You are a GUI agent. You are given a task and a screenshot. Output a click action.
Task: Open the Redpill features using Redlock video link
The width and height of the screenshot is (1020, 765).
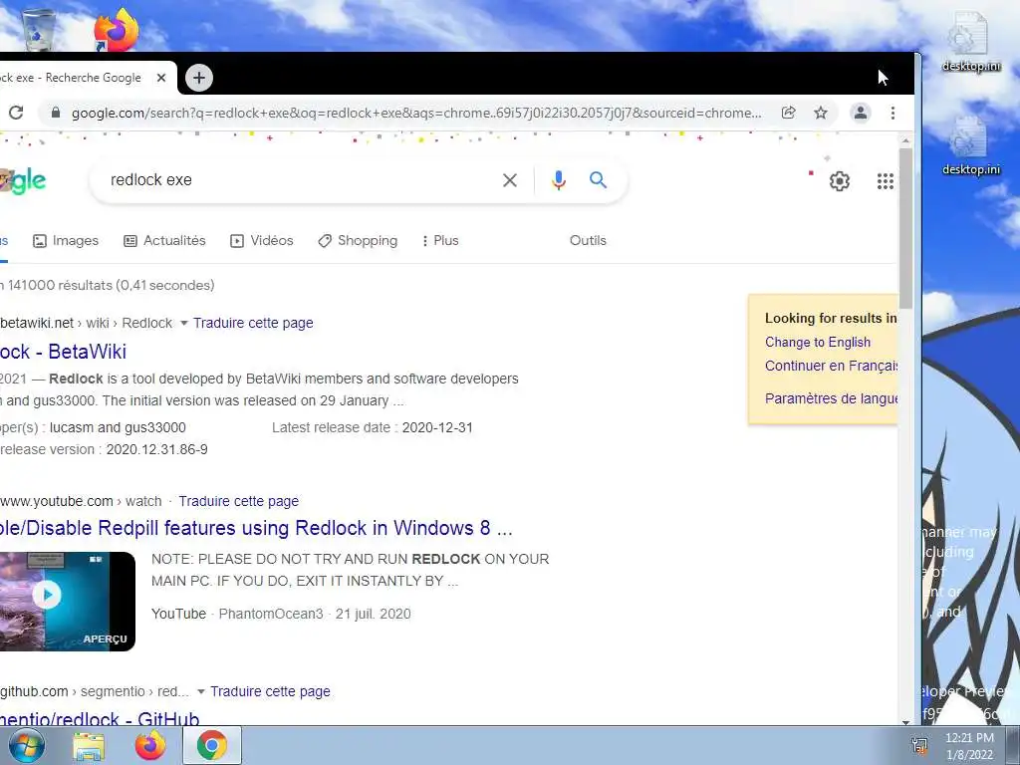[256, 528]
